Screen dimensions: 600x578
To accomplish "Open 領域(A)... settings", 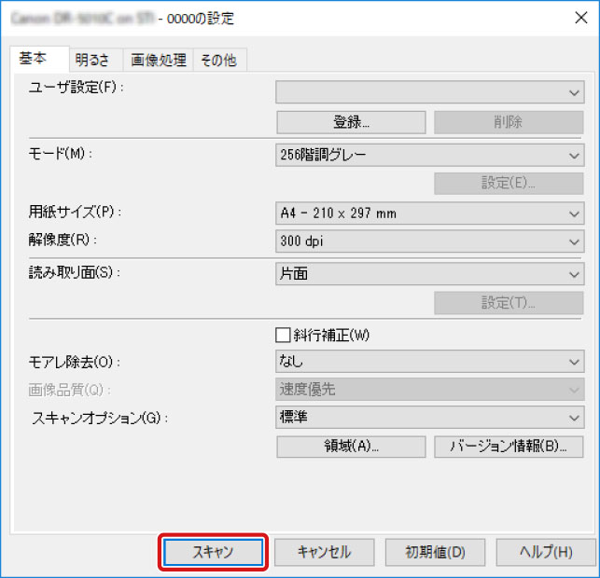I will (351, 447).
